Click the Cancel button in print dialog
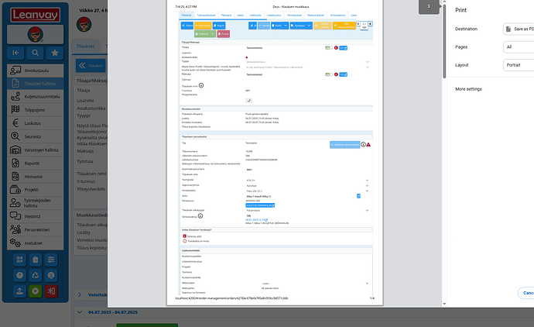 [x=526, y=294]
